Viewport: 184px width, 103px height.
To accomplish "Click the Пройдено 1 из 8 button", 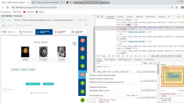I will [x=48, y=84].
